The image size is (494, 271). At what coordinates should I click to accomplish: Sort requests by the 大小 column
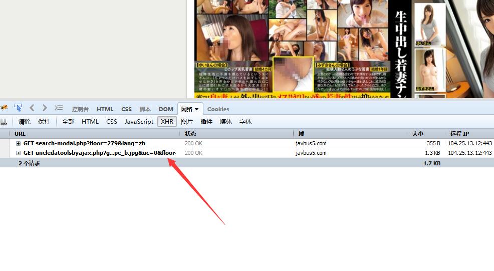click(418, 134)
